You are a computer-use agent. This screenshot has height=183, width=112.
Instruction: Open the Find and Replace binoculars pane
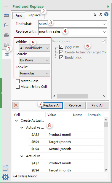7,54
